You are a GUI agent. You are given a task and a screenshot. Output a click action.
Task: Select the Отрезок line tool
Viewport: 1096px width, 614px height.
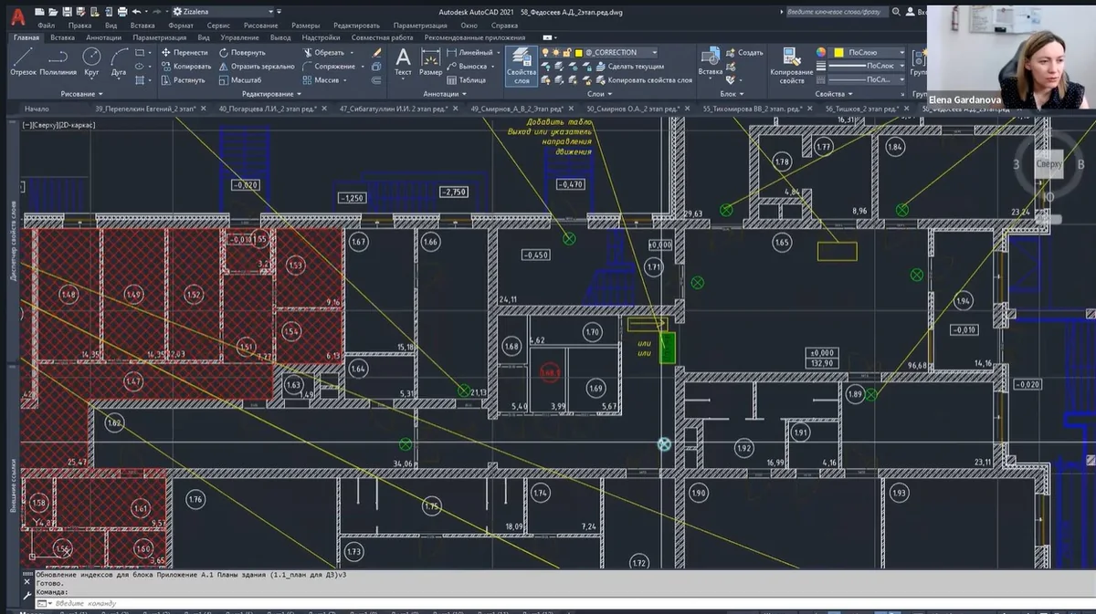click(x=23, y=59)
